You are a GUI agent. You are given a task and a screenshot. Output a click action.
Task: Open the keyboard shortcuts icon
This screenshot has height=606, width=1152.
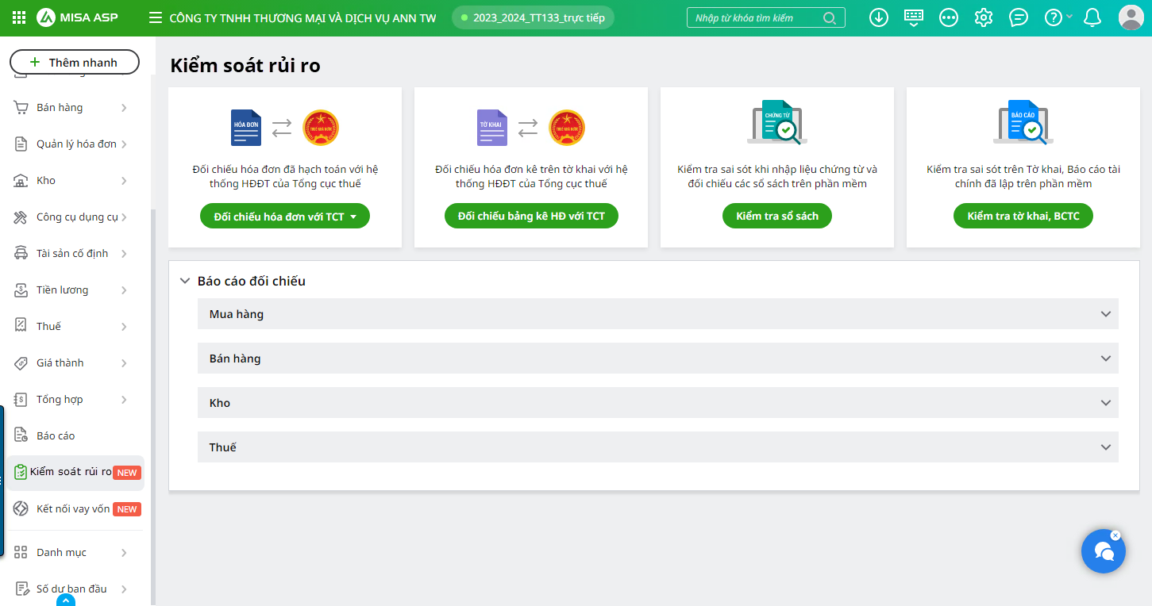point(914,17)
